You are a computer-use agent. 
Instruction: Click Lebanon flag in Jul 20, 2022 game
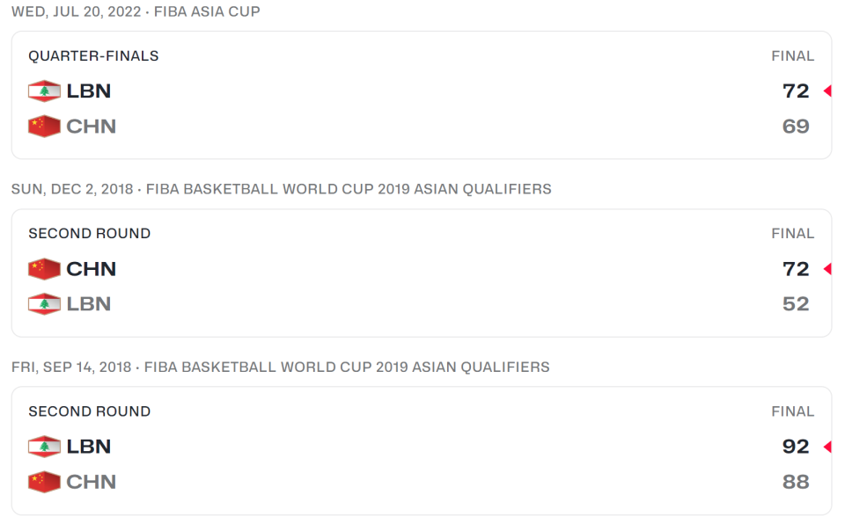(44, 91)
